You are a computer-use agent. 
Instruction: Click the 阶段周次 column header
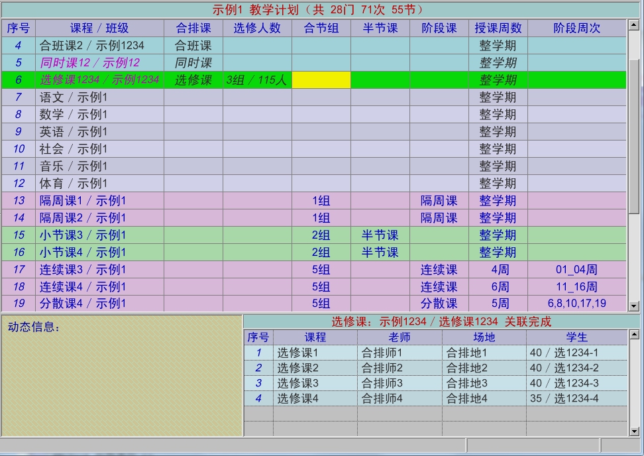point(577,28)
